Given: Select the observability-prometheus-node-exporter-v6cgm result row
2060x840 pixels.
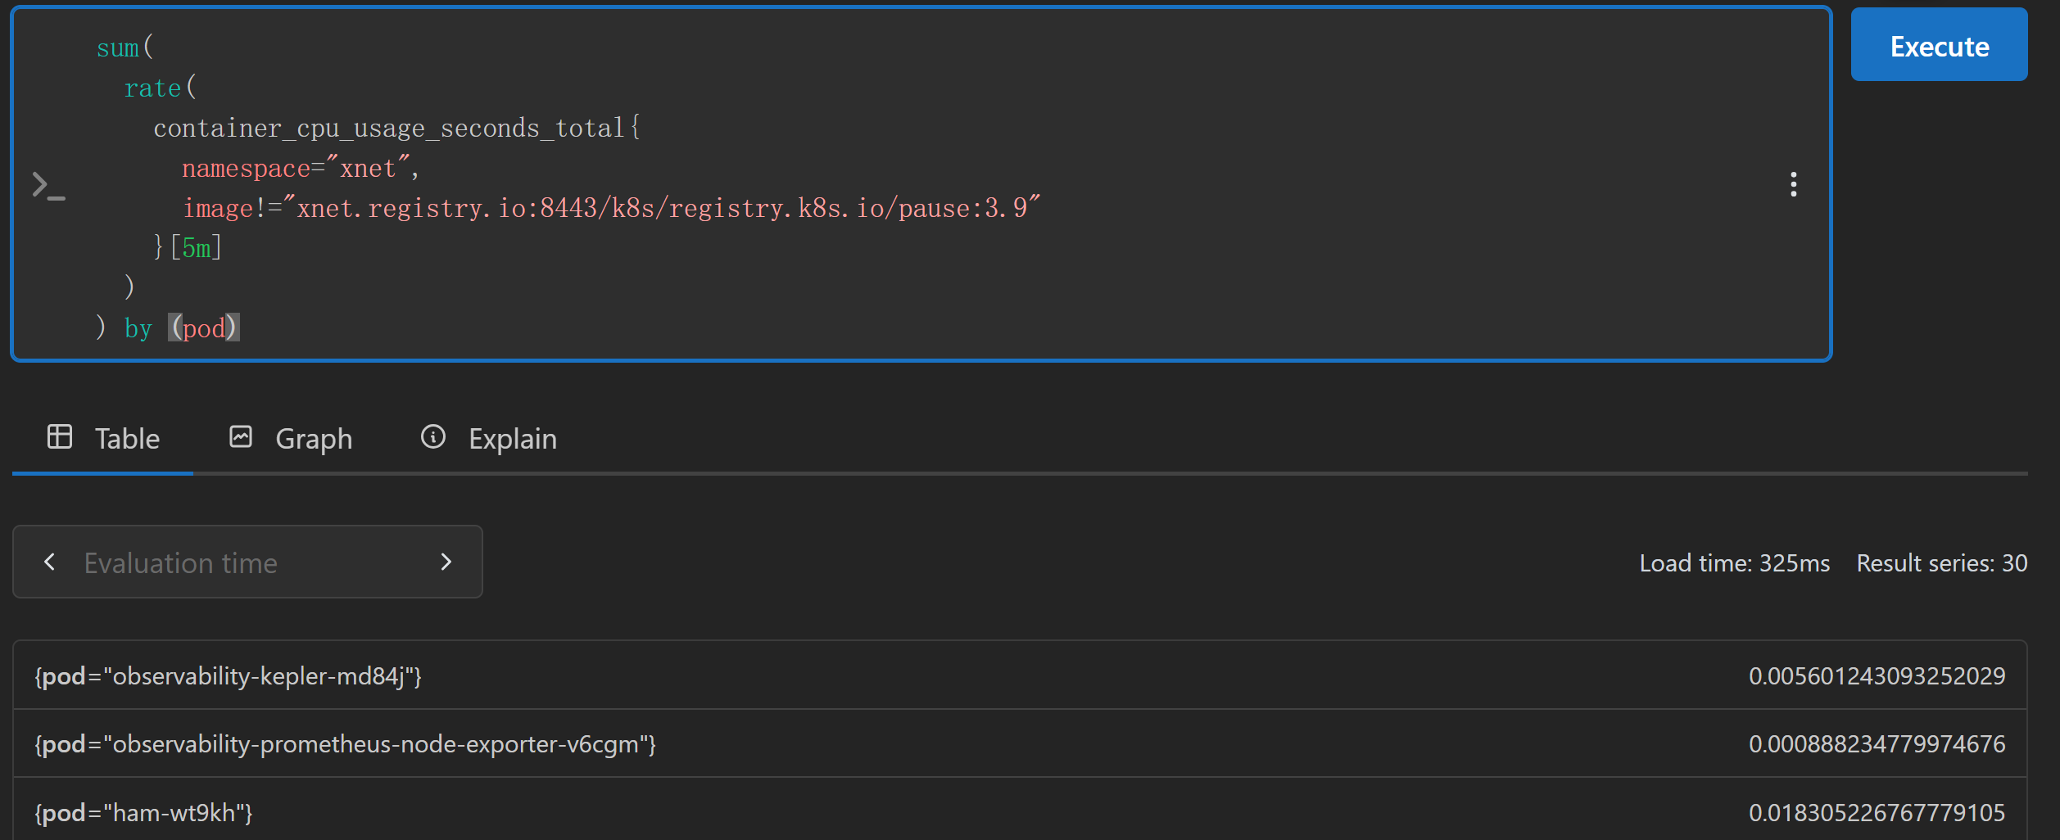Looking at the screenshot, I should point(1020,743).
